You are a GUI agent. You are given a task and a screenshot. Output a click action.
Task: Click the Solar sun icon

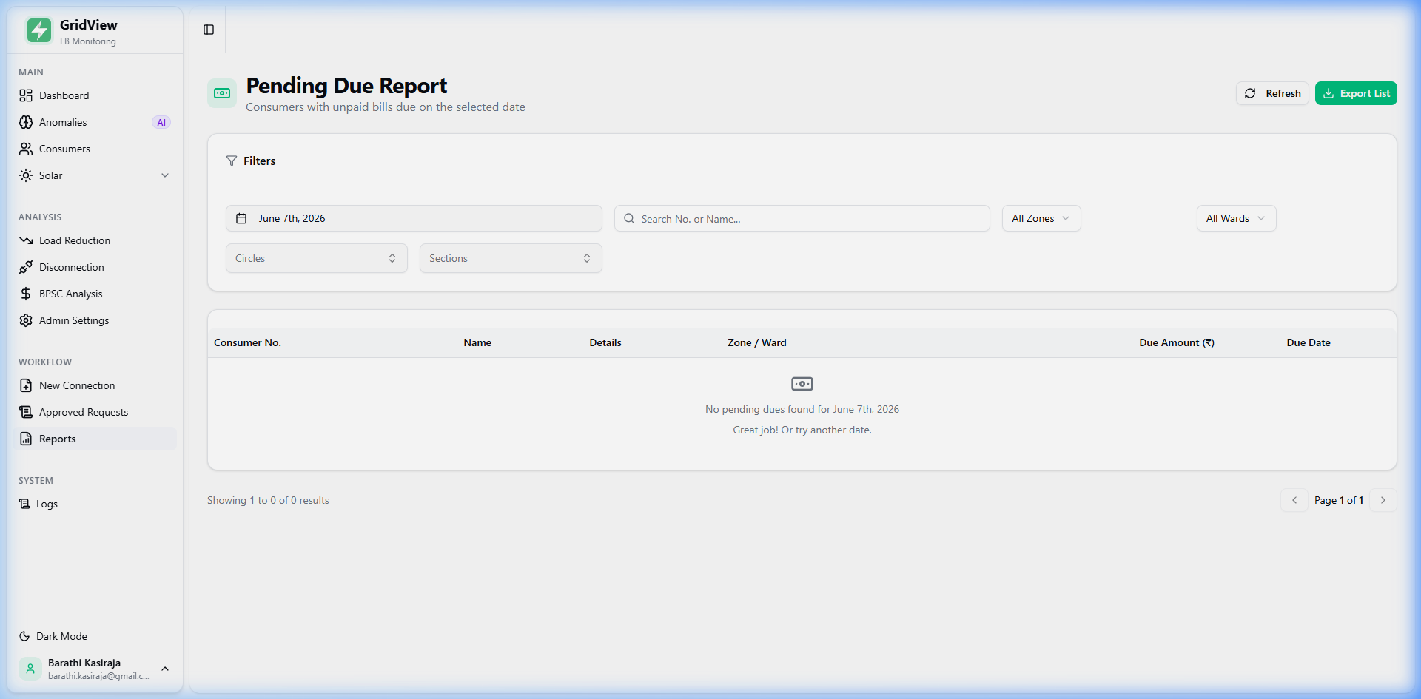click(26, 175)
